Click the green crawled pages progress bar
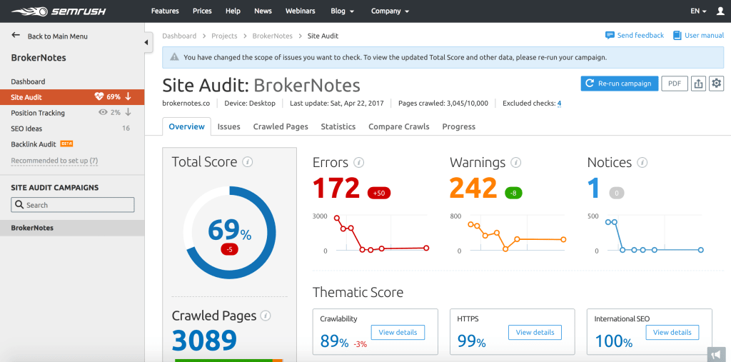 (223, 360)
